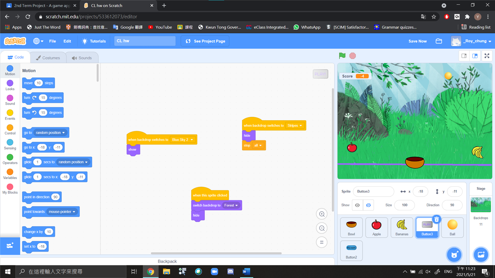Open the Add Extension button

[x=10, y=246]
